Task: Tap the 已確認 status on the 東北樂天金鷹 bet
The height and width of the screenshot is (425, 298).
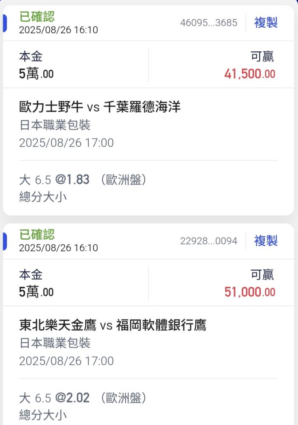Action: click(x=37, y=235)
